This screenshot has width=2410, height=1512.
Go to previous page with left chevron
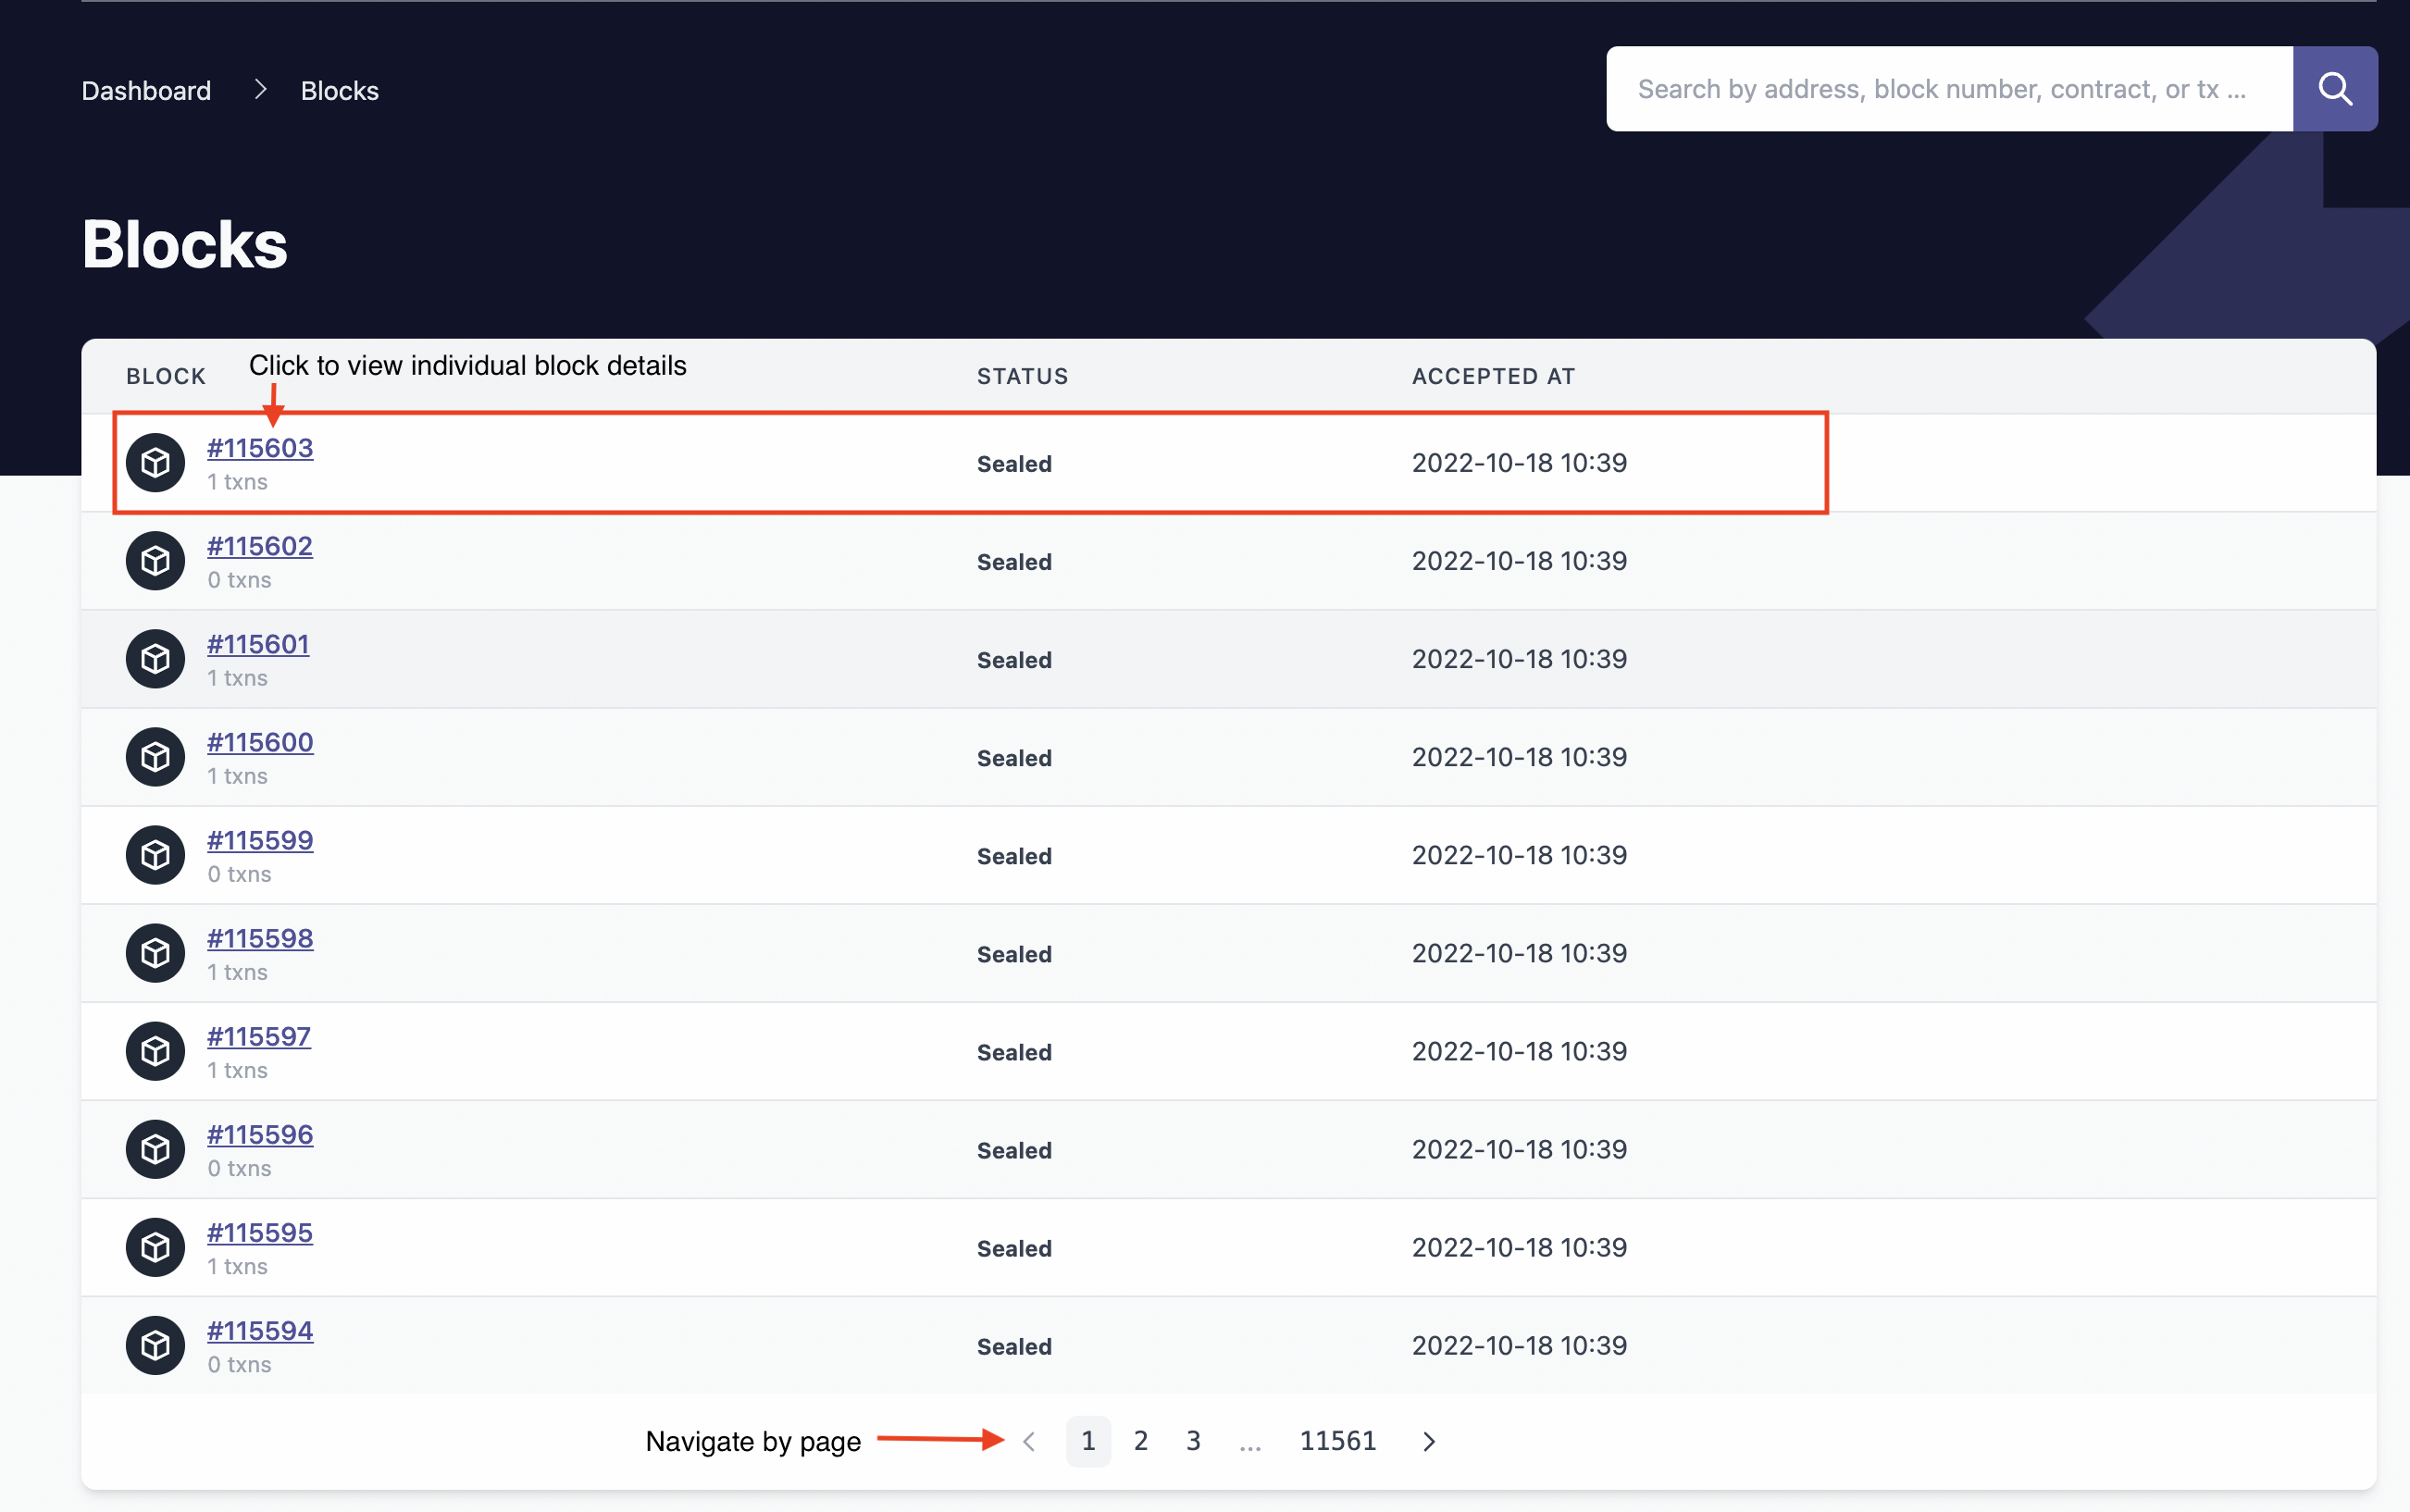(1029, 1441)
